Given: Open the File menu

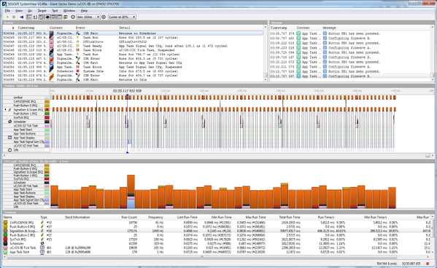Looking at the screenshot, I should (x=7, y=11).
